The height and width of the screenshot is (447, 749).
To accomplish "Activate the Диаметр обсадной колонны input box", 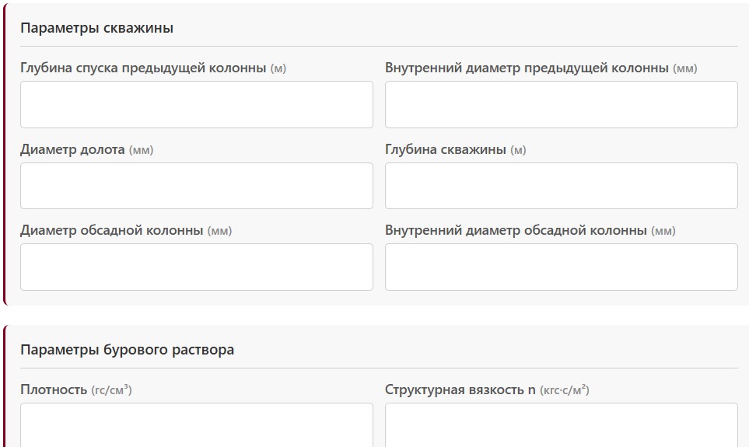I will click(x=196, y=267).
